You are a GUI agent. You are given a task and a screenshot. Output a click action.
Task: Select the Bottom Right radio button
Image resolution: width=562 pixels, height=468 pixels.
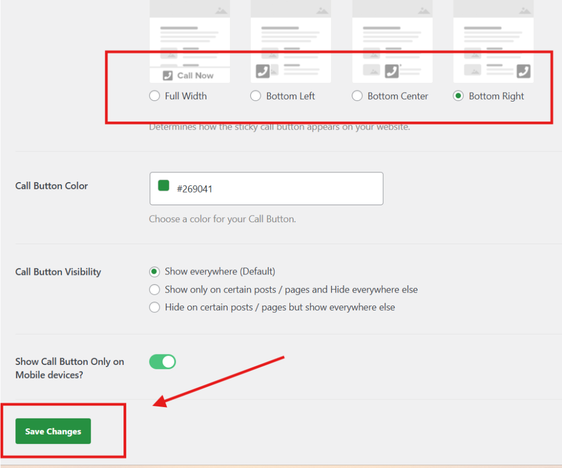[458, 96]
